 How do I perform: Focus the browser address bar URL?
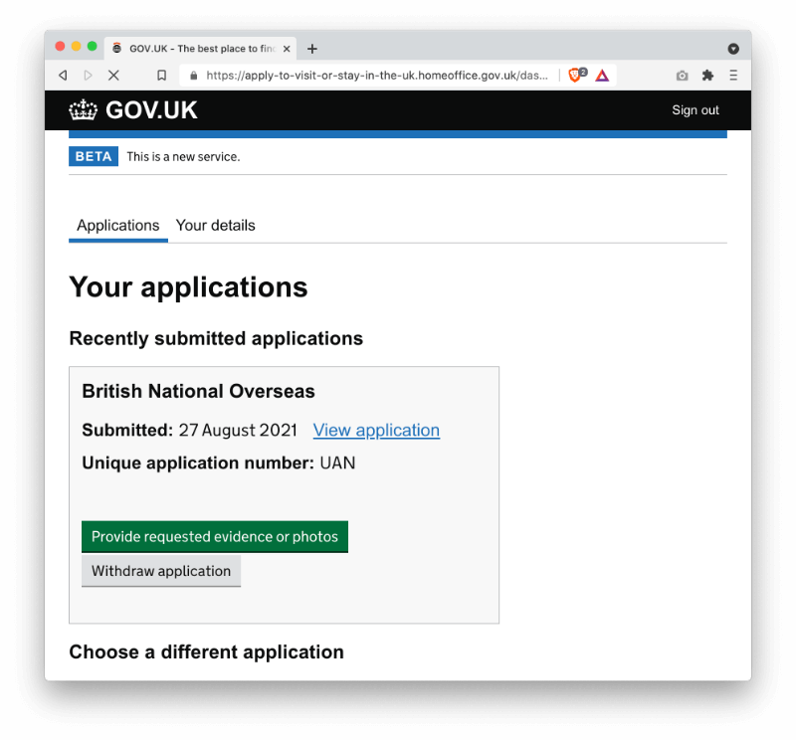tap(377, 76)
